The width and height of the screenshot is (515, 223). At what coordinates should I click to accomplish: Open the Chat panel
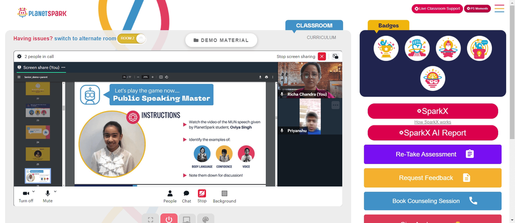[186, 196]
